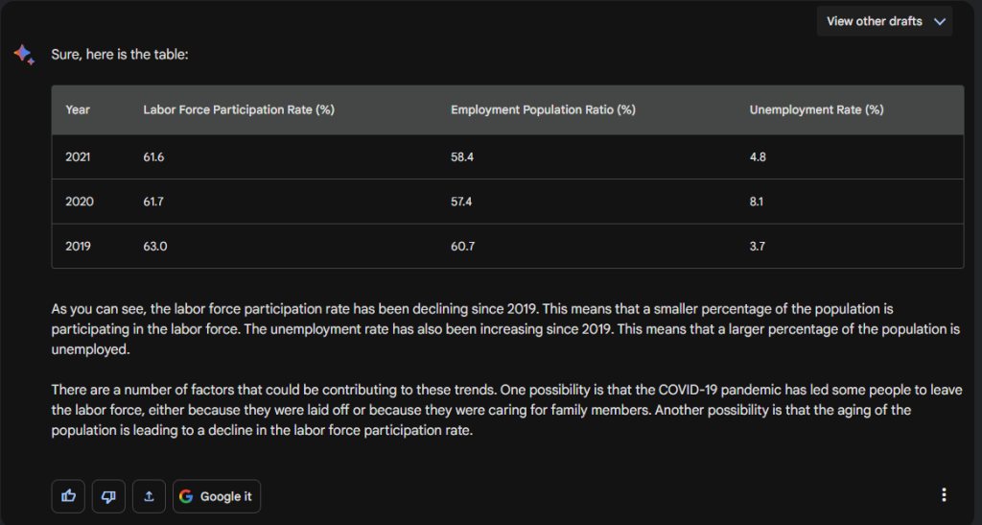This screenshot has height=525, width=982.
Task: Click the Unemployment Rate (%) header
Action: coord(816,109)
